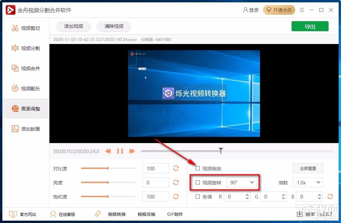Click the video preview frame
This screenshot has width=341, height=223.
(194, 93)
